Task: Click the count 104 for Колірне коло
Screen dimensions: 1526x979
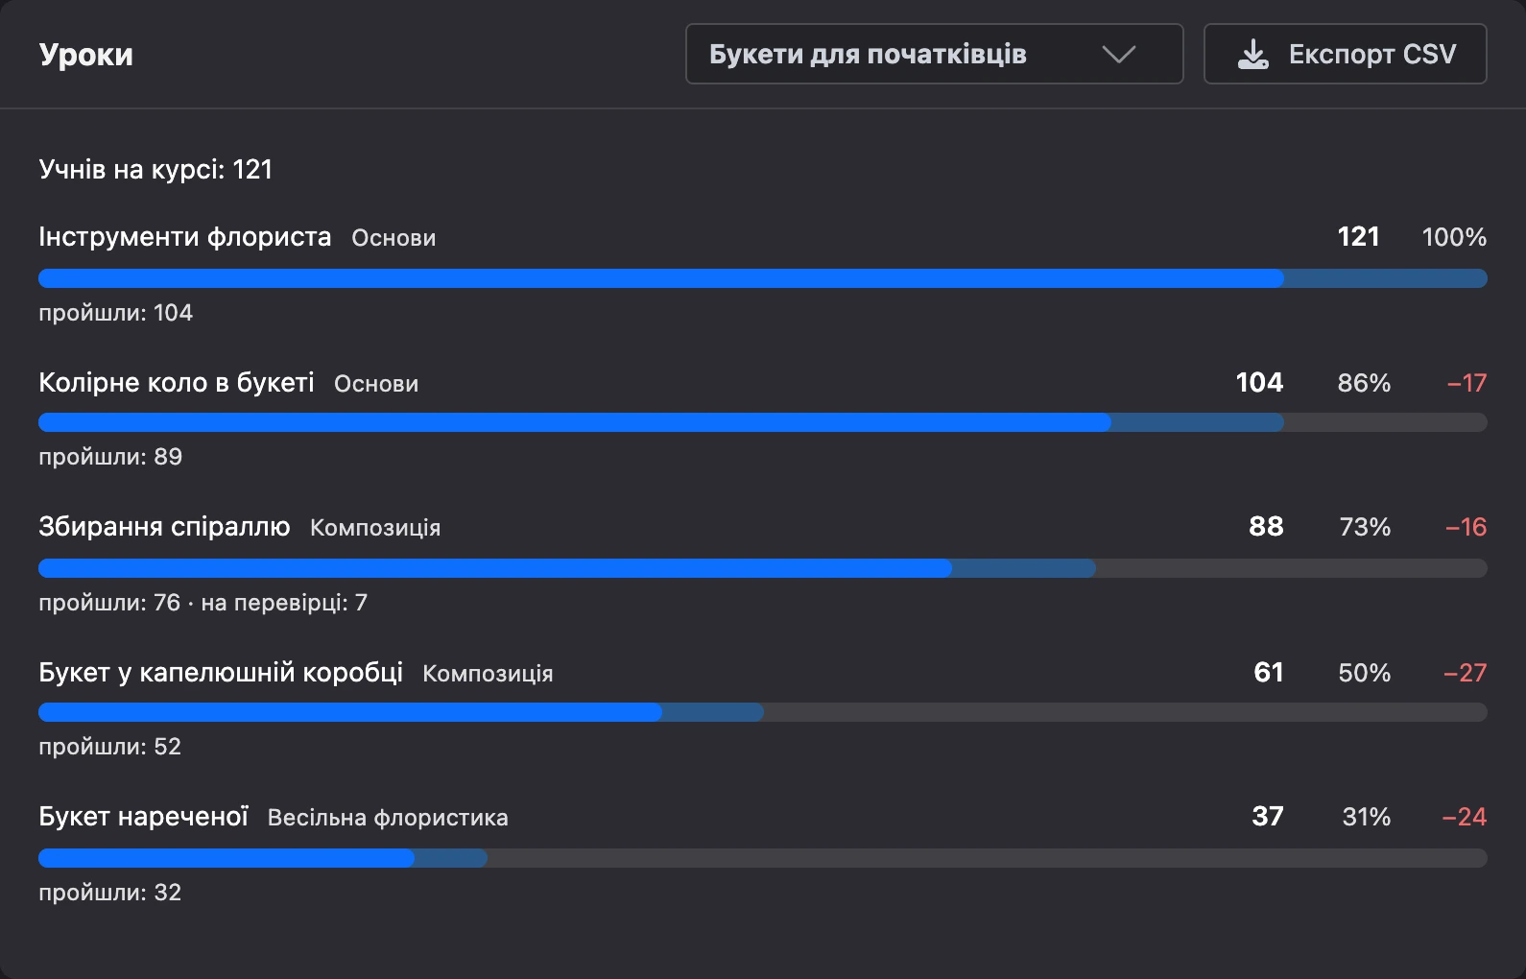Action: coord(1259,382)
